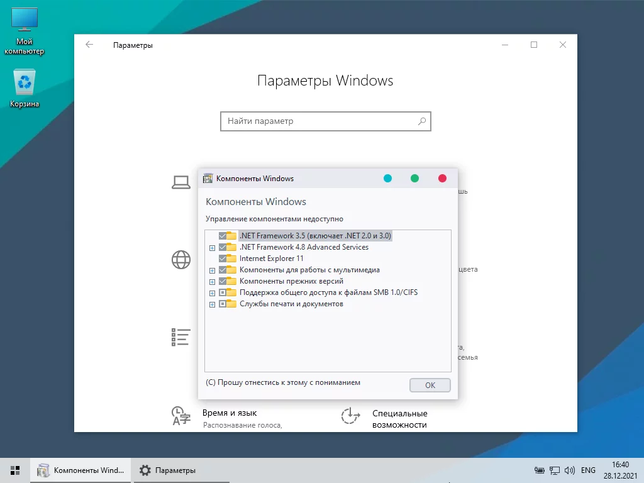Viewport: 644px width, 483px height.
Task: Select Компоненты прежних версий row text
Action: (291, 281)
